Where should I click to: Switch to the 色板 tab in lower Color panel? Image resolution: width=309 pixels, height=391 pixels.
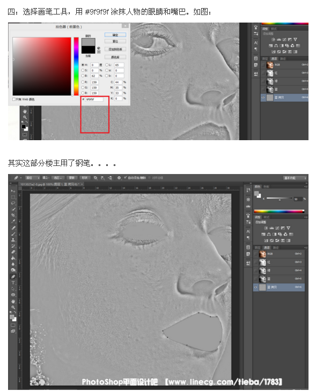266,186
